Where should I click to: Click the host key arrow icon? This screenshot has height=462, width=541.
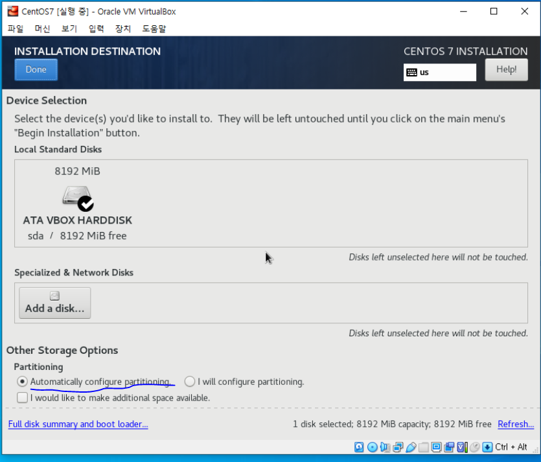tap(487, 447)
